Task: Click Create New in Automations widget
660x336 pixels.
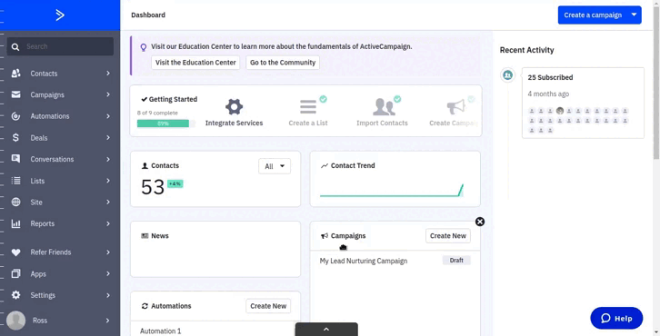Action: 268,306
